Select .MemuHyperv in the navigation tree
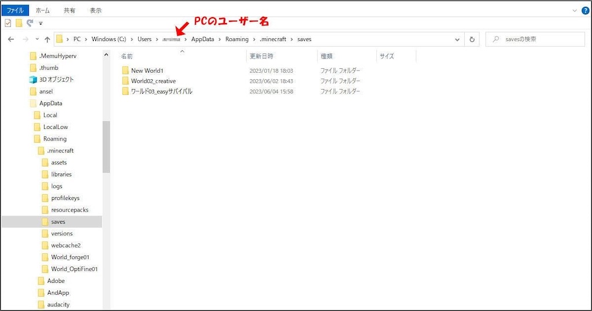Image resolution: width=592 pixels, height=311 pixels. click(x=58, y=56)
